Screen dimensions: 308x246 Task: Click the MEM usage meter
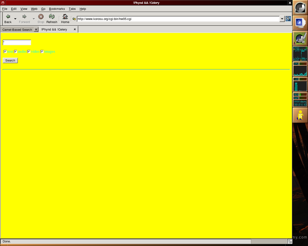point(300,95)
